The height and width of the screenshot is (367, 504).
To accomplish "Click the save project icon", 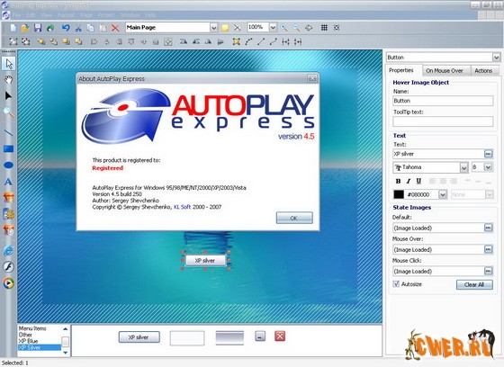I will pos(38,28).
